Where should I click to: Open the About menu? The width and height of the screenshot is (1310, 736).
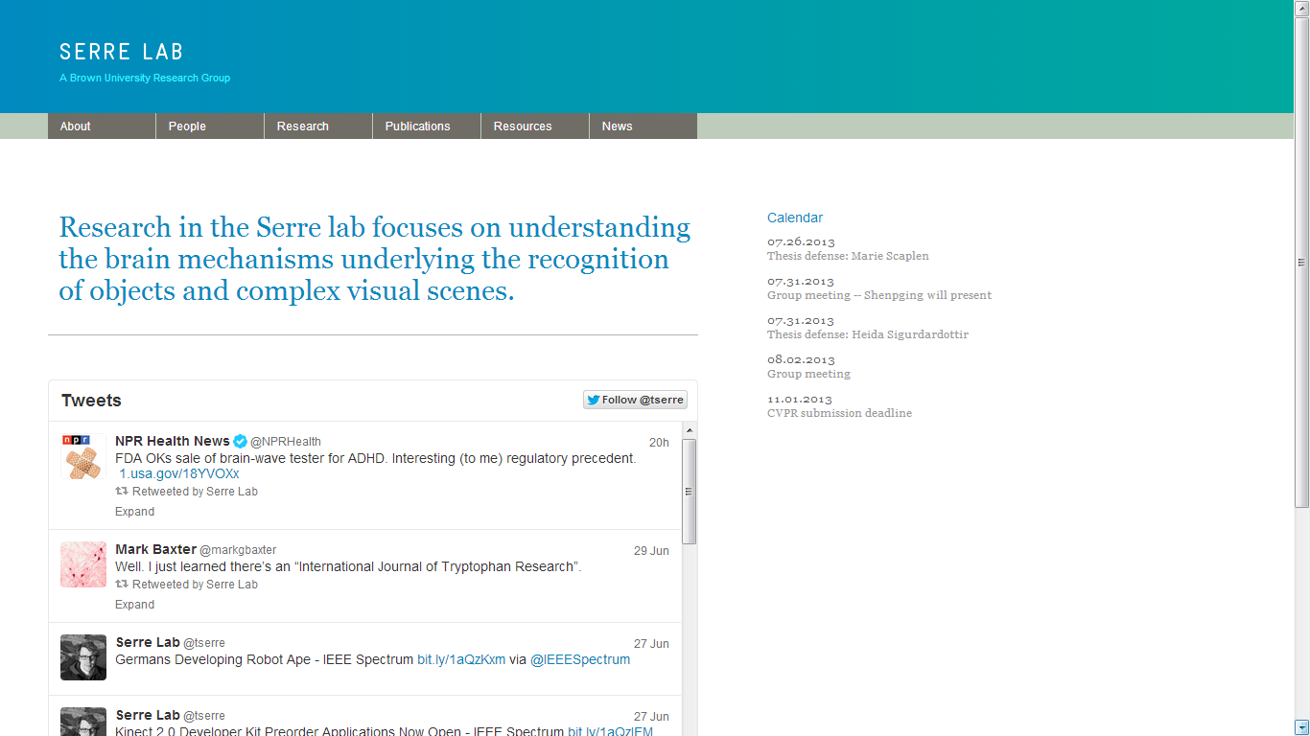click(76, 126)
